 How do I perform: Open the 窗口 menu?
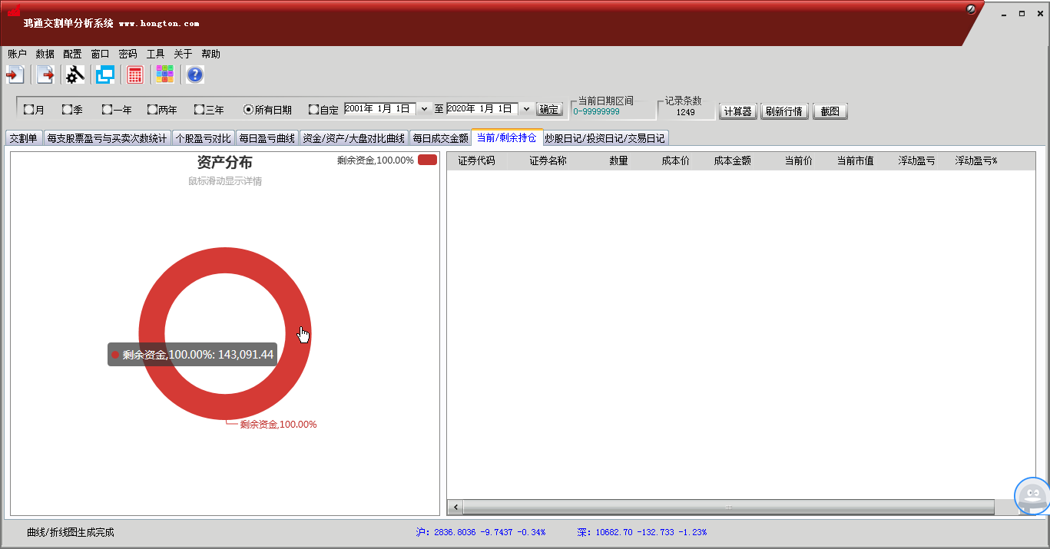(x=100, y=54)
